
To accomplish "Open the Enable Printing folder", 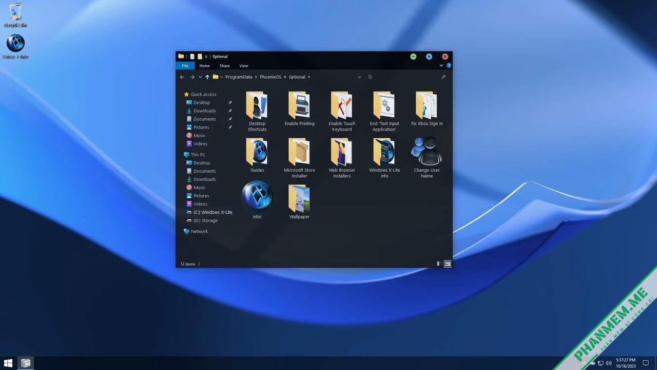I will click(299, 108).
